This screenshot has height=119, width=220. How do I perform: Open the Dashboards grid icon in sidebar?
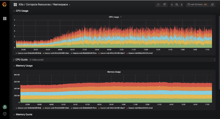click(x=5, y=18)
